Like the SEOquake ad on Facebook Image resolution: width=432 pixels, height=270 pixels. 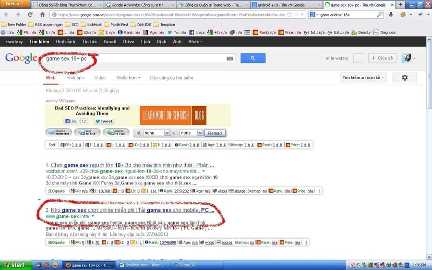[71, 121]
